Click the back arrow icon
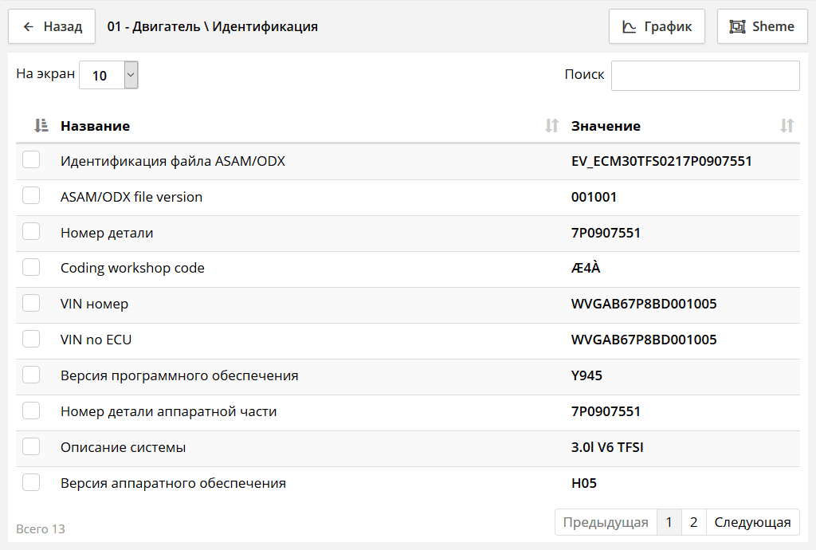Viewport: 816px width, 550px height. tap(29, 26)
